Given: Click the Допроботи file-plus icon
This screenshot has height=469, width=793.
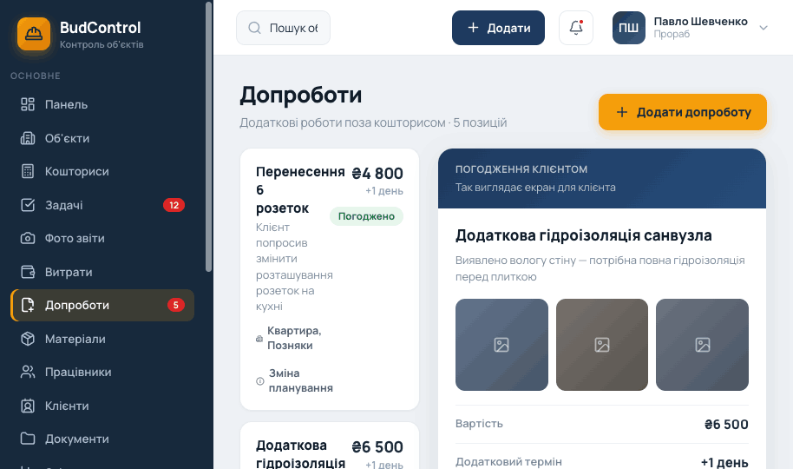Looking at the screenshot, I should pyautogui.click(x=28, y=305).
